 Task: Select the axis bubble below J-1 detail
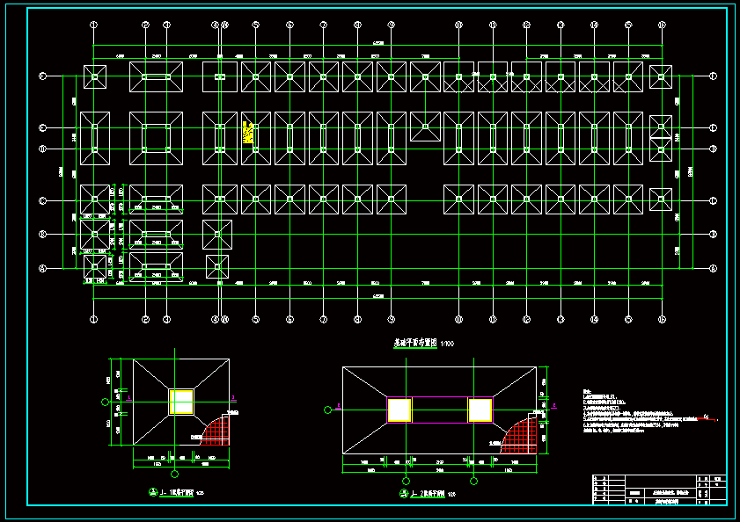tap(181, 475)
